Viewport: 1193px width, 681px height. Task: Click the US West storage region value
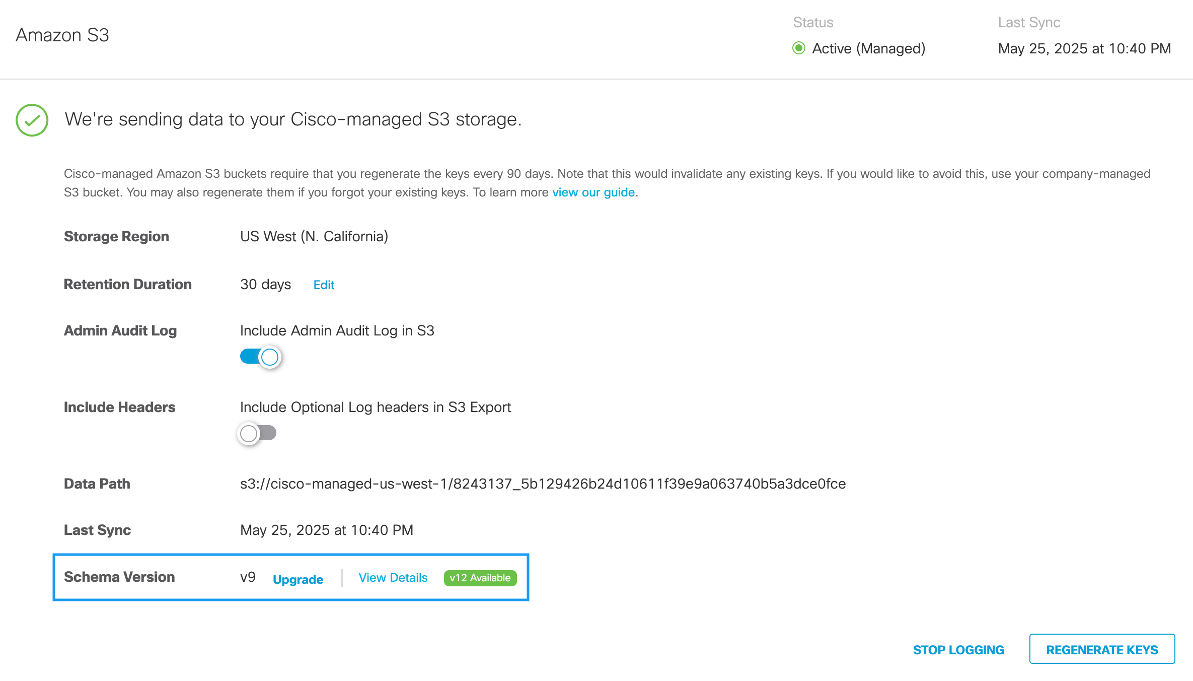pos(314,237)
